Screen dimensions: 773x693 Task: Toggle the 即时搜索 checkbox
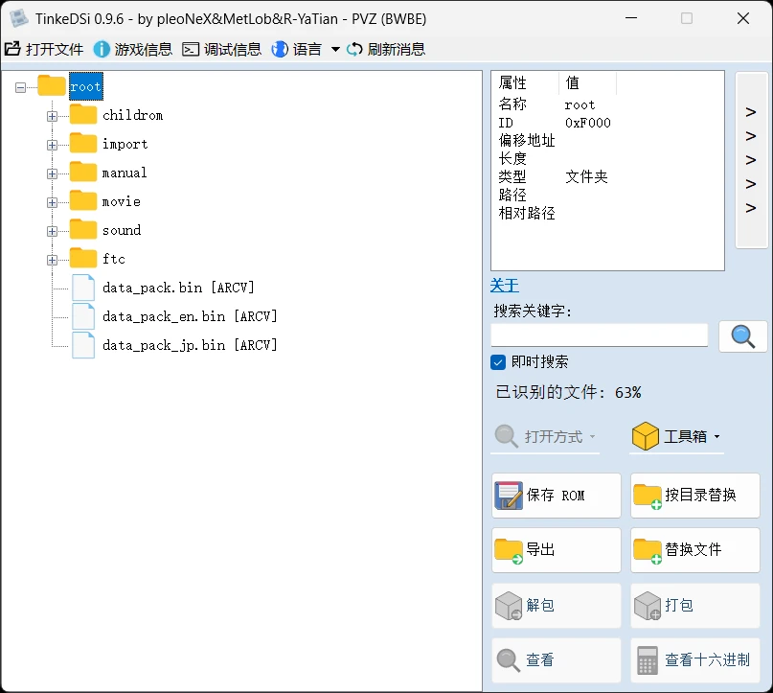pos(498,362)
